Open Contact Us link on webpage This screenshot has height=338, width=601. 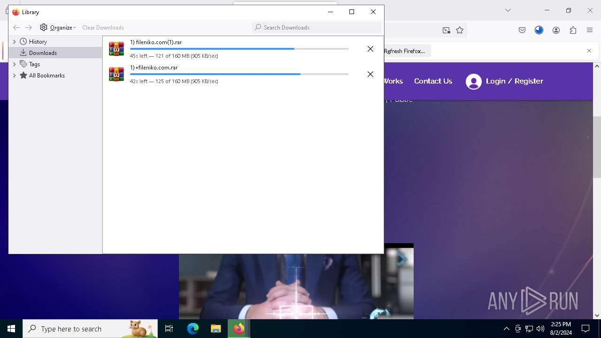(433, 81)
